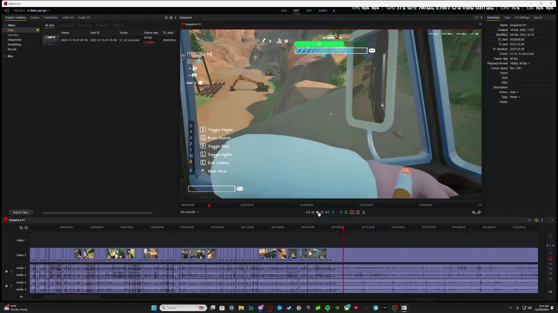Select the Everything filter
Screen dimensions: 558x313
(x=14, y=44)
